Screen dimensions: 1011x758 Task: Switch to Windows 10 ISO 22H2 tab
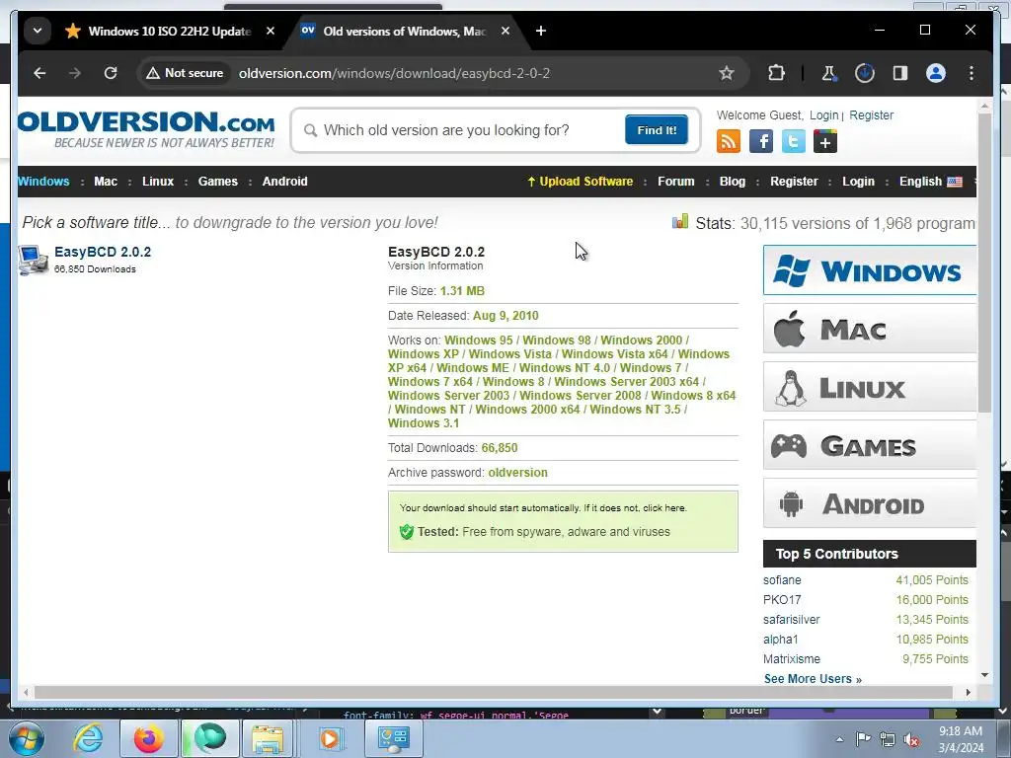pos(169,31)
